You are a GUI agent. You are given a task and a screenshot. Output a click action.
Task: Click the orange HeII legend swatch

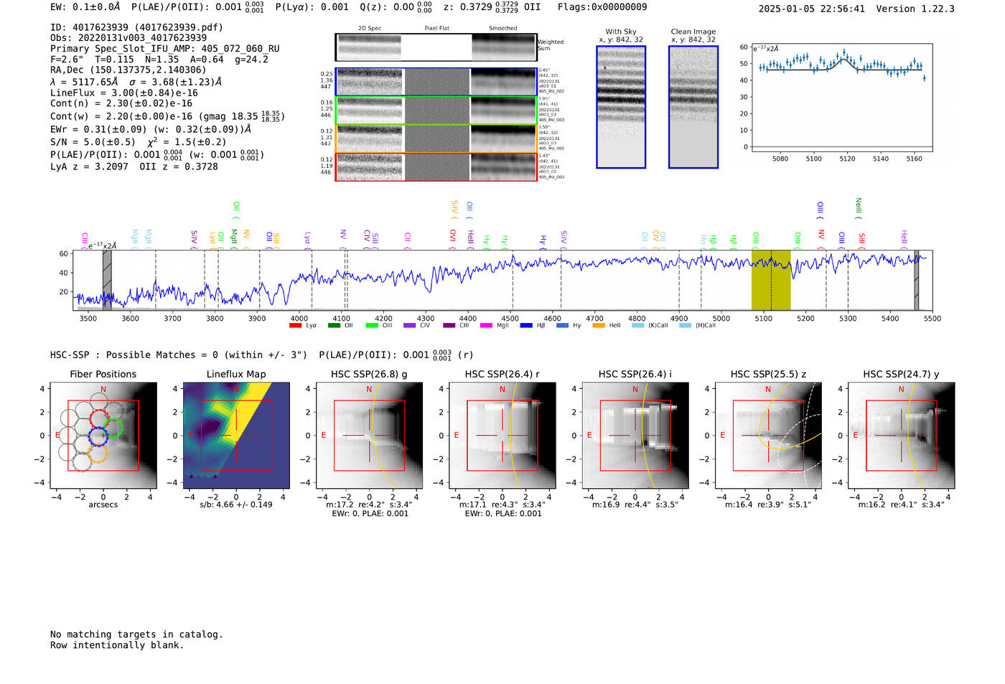(599, 326)
